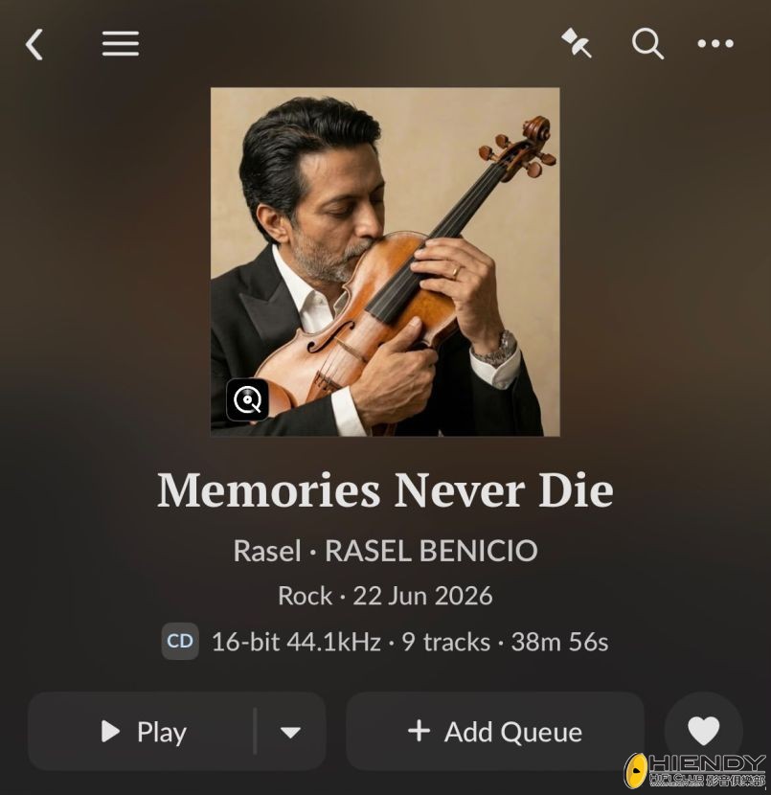Click the HIENDY watermark logo
Screen dimensions: 771x795
[x=695, y=770]
